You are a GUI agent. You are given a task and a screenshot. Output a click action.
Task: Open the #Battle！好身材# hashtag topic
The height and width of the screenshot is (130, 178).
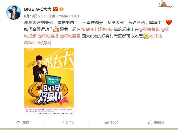97,29
